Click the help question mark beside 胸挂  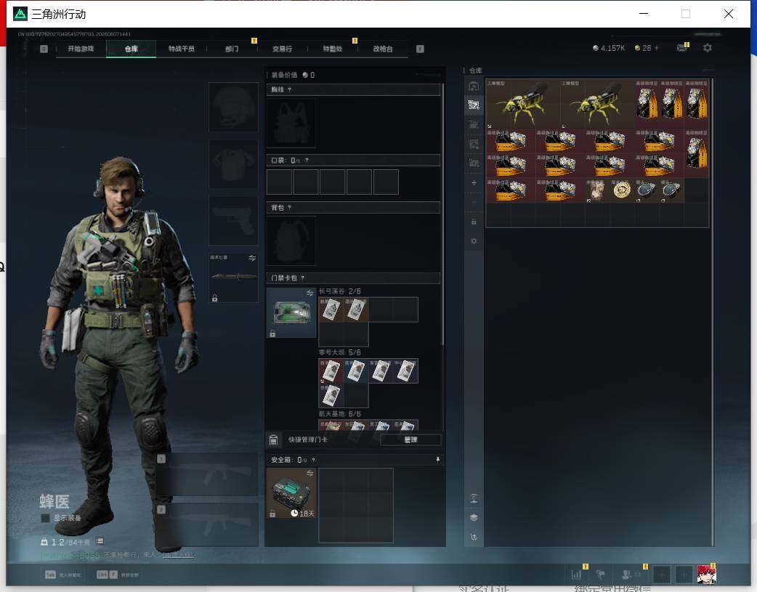point(289,90)
